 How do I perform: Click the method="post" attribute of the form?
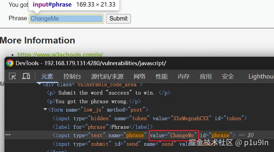pyautogui.click(x=126, y=110)
